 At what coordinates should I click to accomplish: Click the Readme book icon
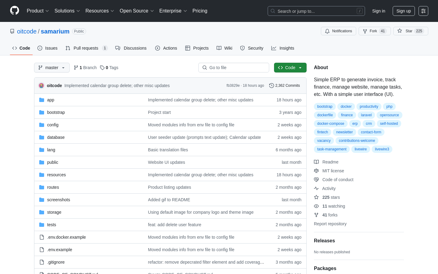click(x=316, y=162)
